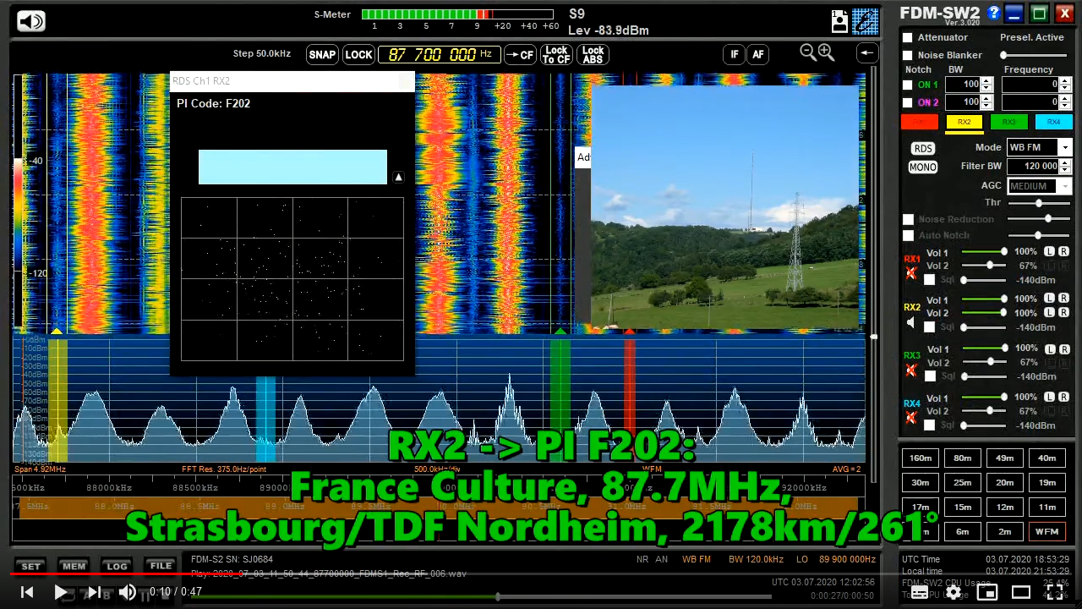
Task: Click the Thr threshold slider
Action: click(x=1038, y=203)
